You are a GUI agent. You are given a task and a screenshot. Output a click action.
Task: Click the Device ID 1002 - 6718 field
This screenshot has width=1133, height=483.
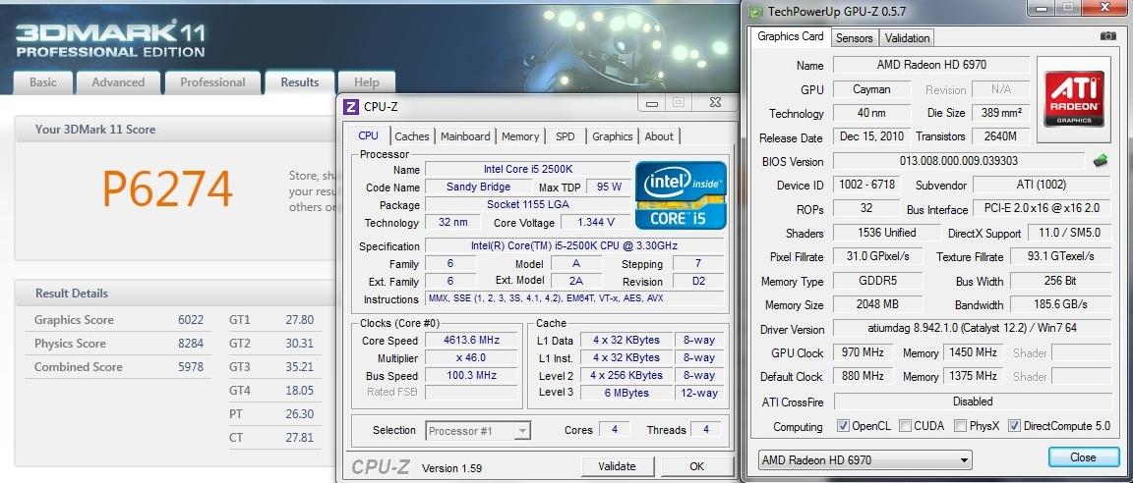866,185
